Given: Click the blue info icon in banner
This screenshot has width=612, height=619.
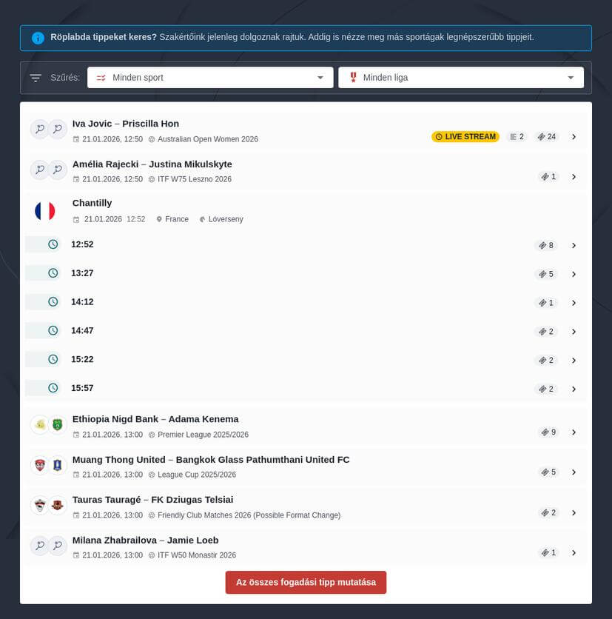Looking at the screenshot, I should pyautogui.click(x=38, y=38).
